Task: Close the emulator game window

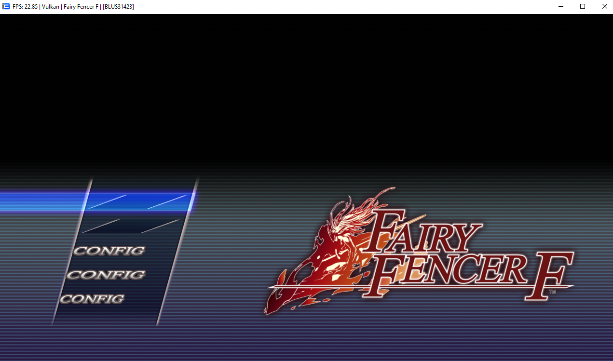Action: pyautogui.click(x=604, y=6)
